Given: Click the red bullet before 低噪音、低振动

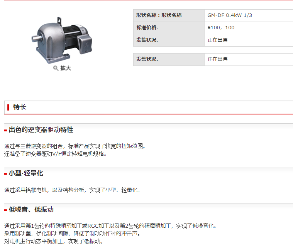Looking at the screenshot, I should [6, 210].
